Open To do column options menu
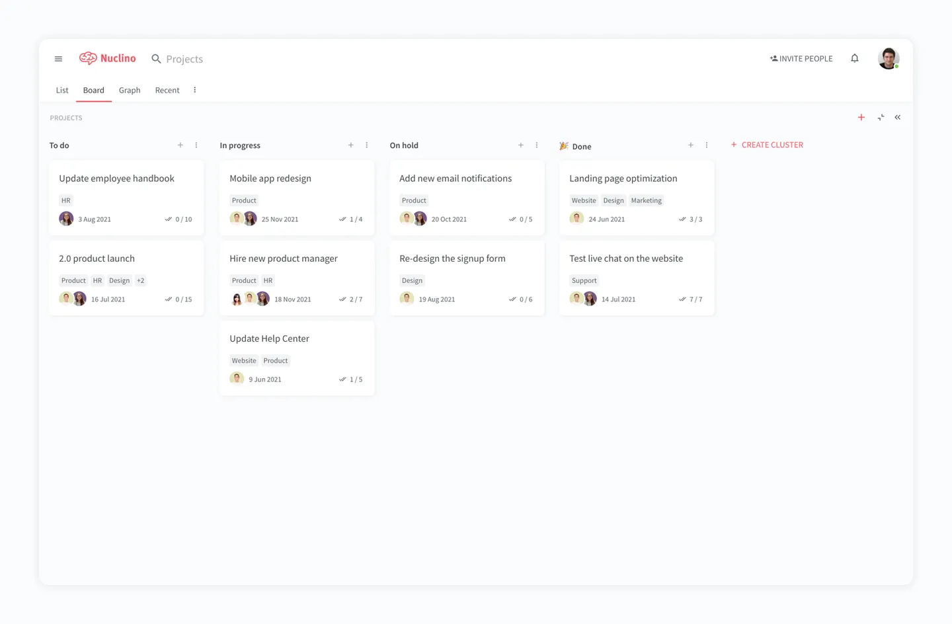Image resolution: width=952 pixels, height=624 pixels. click(x=196, y=145)
